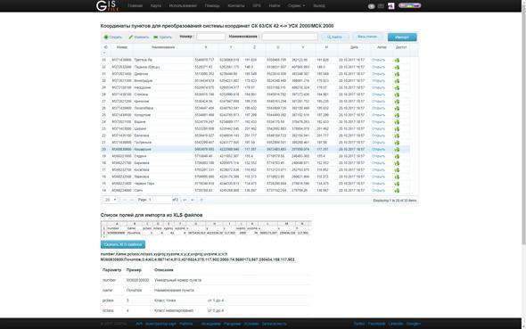Click the green access icon in row 28
The width and height of the screenshot is (526, 329).
coord(397,95)
